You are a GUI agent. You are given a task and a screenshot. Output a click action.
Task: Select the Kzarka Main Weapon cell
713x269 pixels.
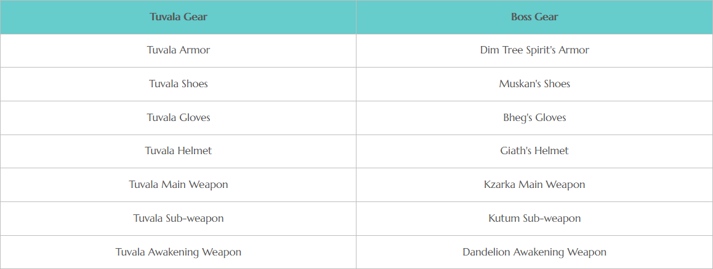tap(534, 184)
